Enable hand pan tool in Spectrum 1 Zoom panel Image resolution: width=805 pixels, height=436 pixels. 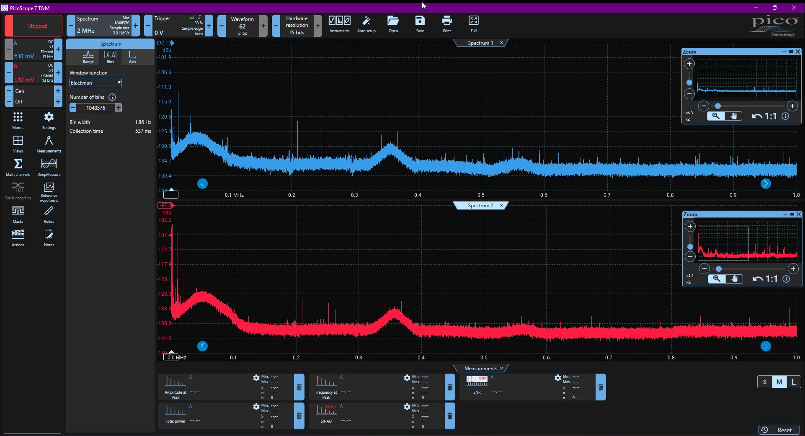point(733,116)
